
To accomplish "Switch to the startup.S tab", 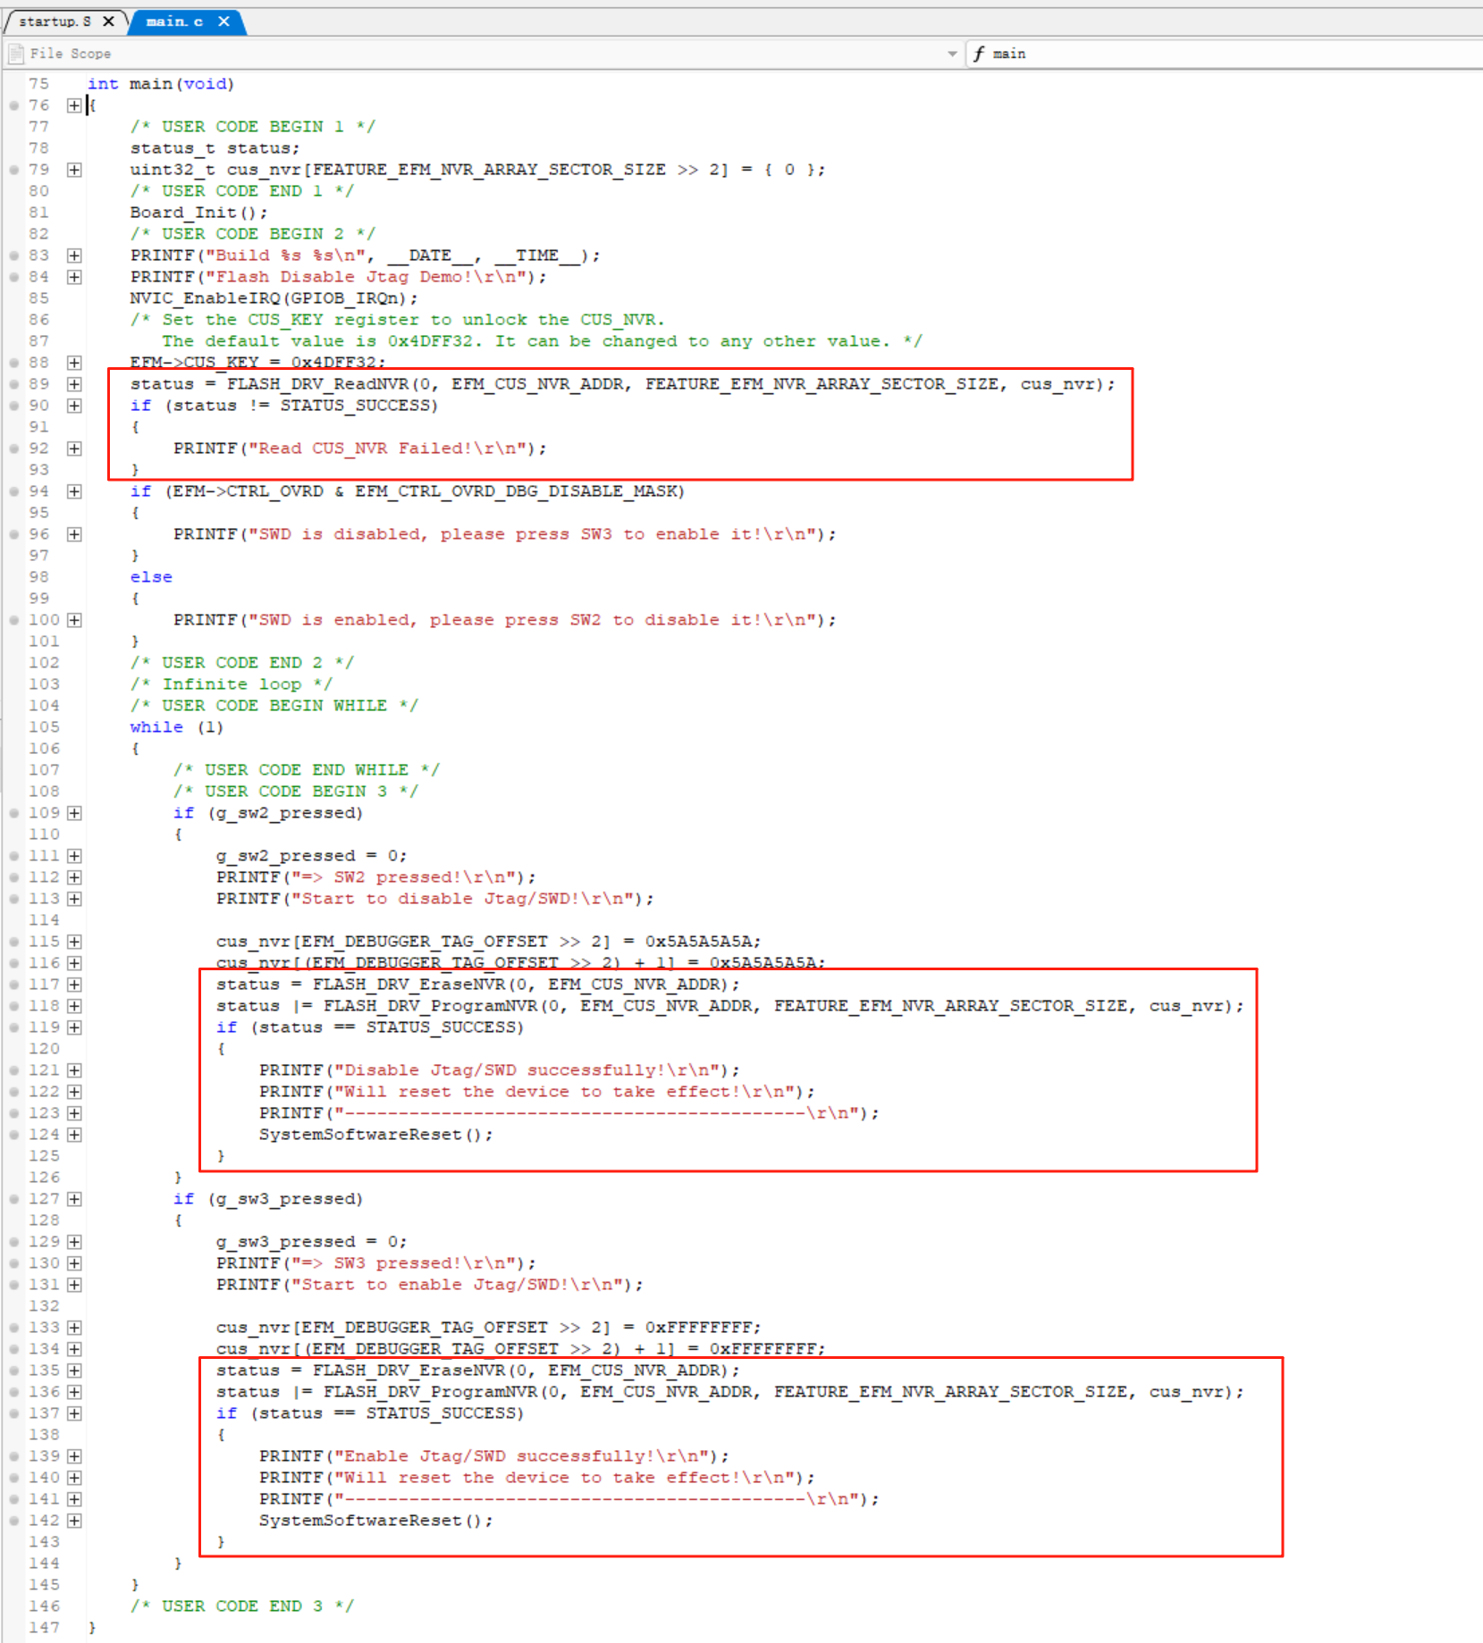I will point(55,21).
